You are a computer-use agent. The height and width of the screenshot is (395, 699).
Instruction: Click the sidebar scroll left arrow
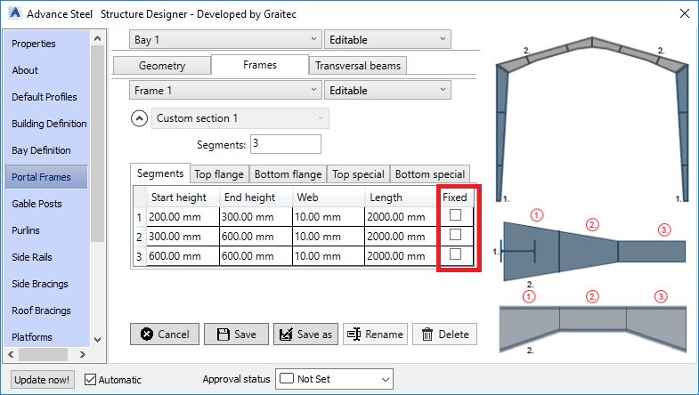[x=12, y=354]
